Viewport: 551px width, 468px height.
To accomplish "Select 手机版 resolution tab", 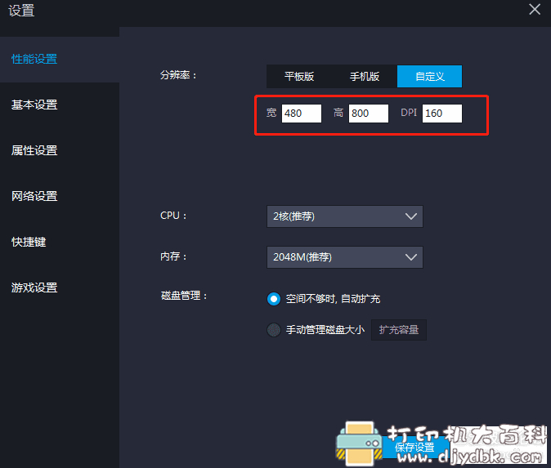I will click(x=365, y=76).
